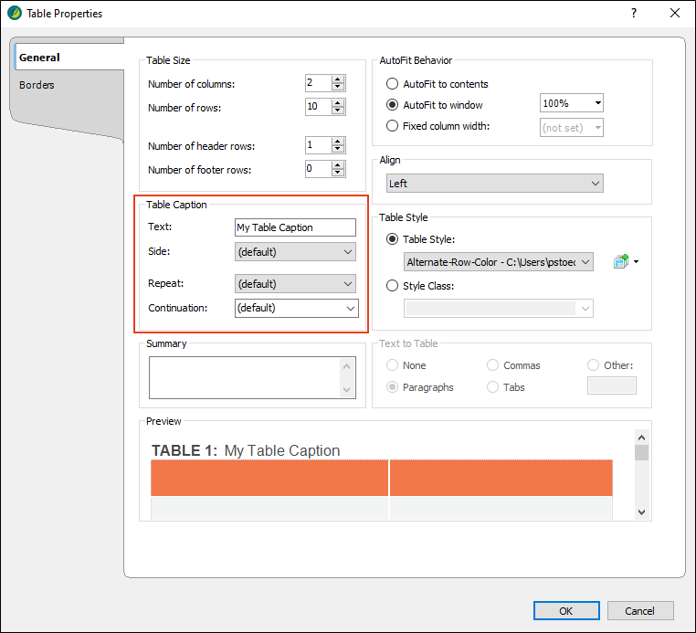This screenshot has width=696, height=633.
Task: Click the Summary box scroll down arrow
Action: click(347, 390)
